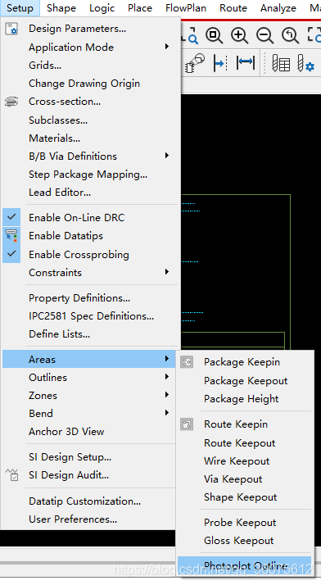Viewport: 321px width, 585px height.
Task: Select Wire Keepout area
Action: coord(245,461)
